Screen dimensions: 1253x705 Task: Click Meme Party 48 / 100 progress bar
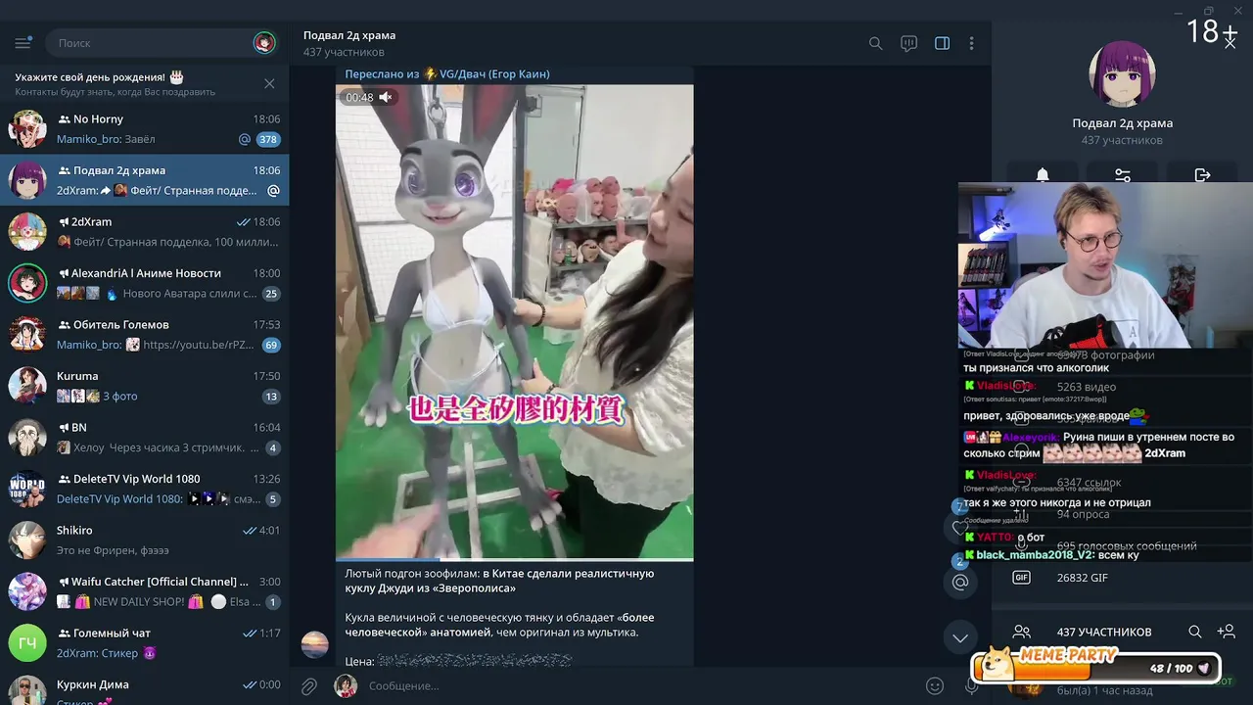click(1096, 668)
